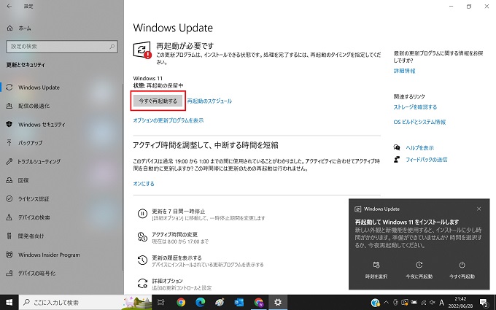Image resolution: width=496 pixels, height=310 pixels.
Task: Open the clock showing 21:42
Action: [460, 303]
